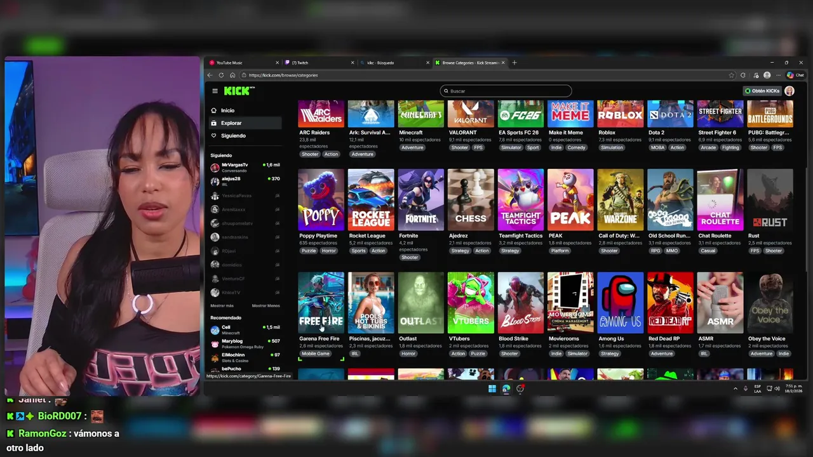Open recommended channel Maryblog
This screenshot has height=457, width=813.
tap(245, 343)
